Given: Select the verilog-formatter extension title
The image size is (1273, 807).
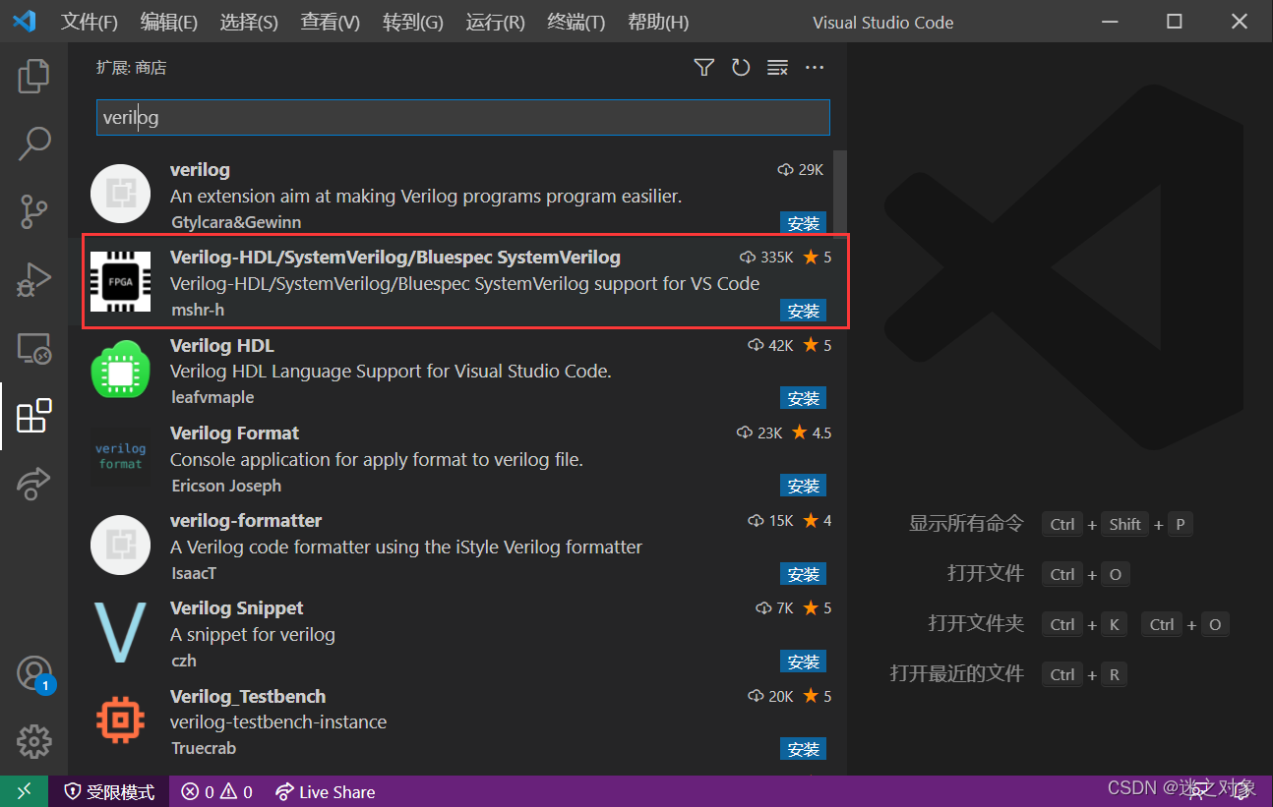Looking at the screenshot, I should (246, 521).
